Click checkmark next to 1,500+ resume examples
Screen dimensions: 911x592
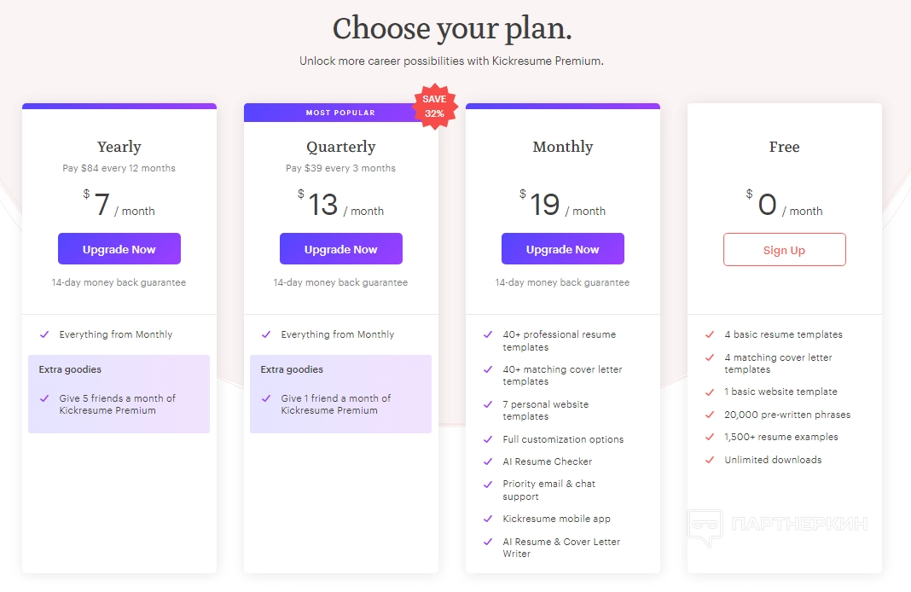click(710, 437)
